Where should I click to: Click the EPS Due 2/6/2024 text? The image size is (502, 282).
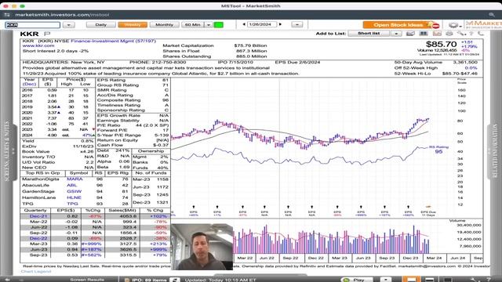click(x=297, y=63)
